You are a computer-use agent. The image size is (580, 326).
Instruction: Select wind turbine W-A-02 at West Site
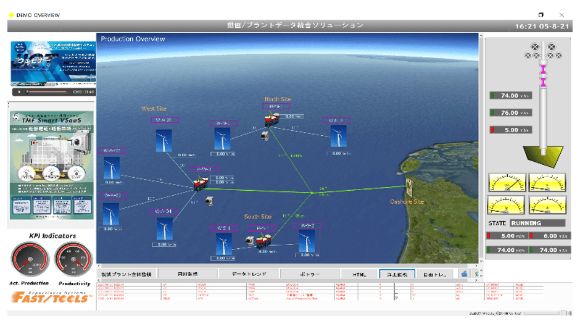(111, 169)
